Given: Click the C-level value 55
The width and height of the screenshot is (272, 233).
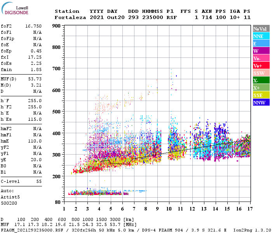Looking at the screenshot, I should coord(39,181).
